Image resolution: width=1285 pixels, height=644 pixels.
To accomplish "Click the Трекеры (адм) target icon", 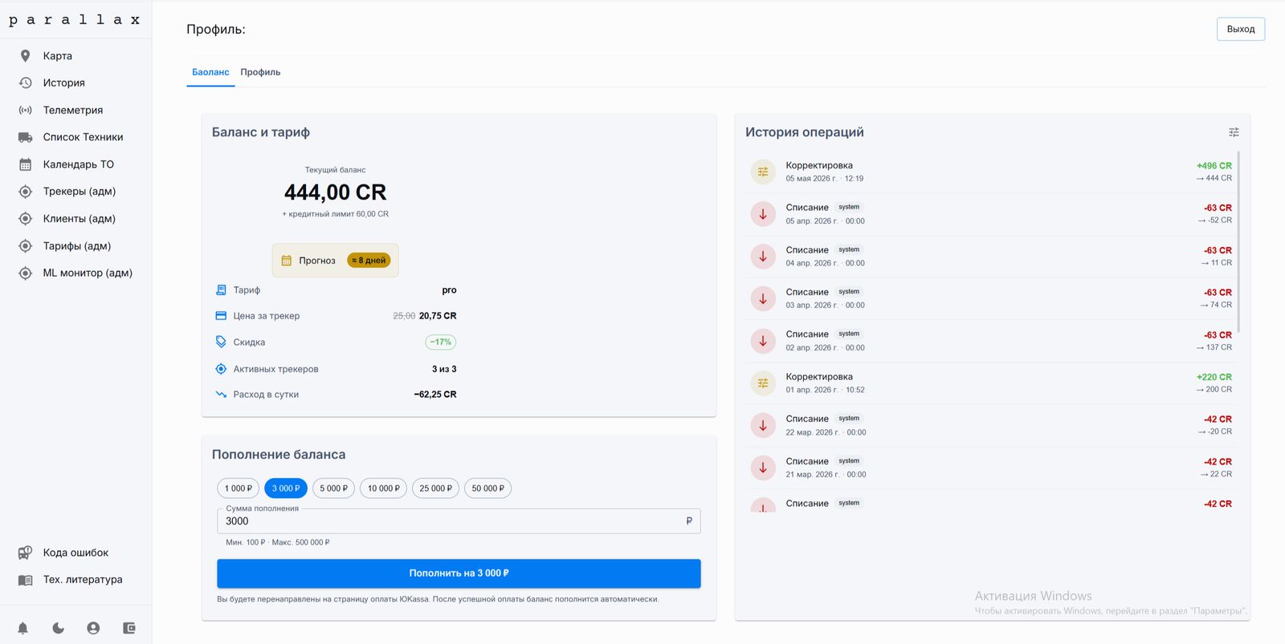I will point(25,192).
